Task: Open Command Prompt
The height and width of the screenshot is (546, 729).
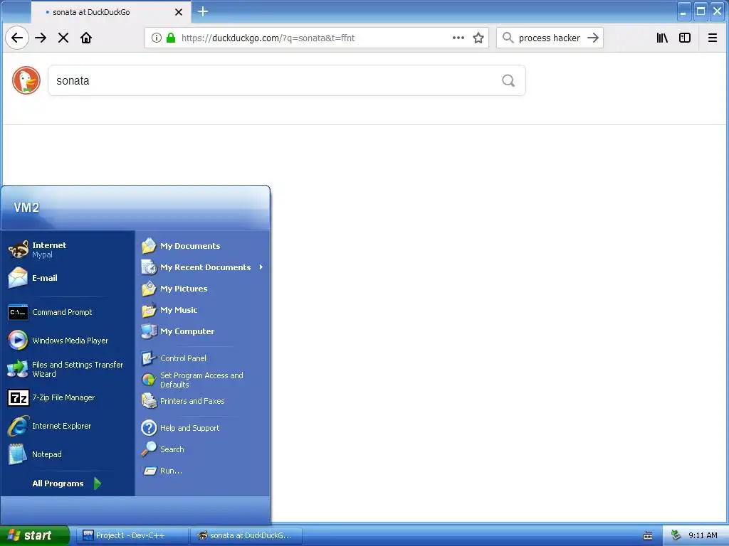Action: pos(68,312)
